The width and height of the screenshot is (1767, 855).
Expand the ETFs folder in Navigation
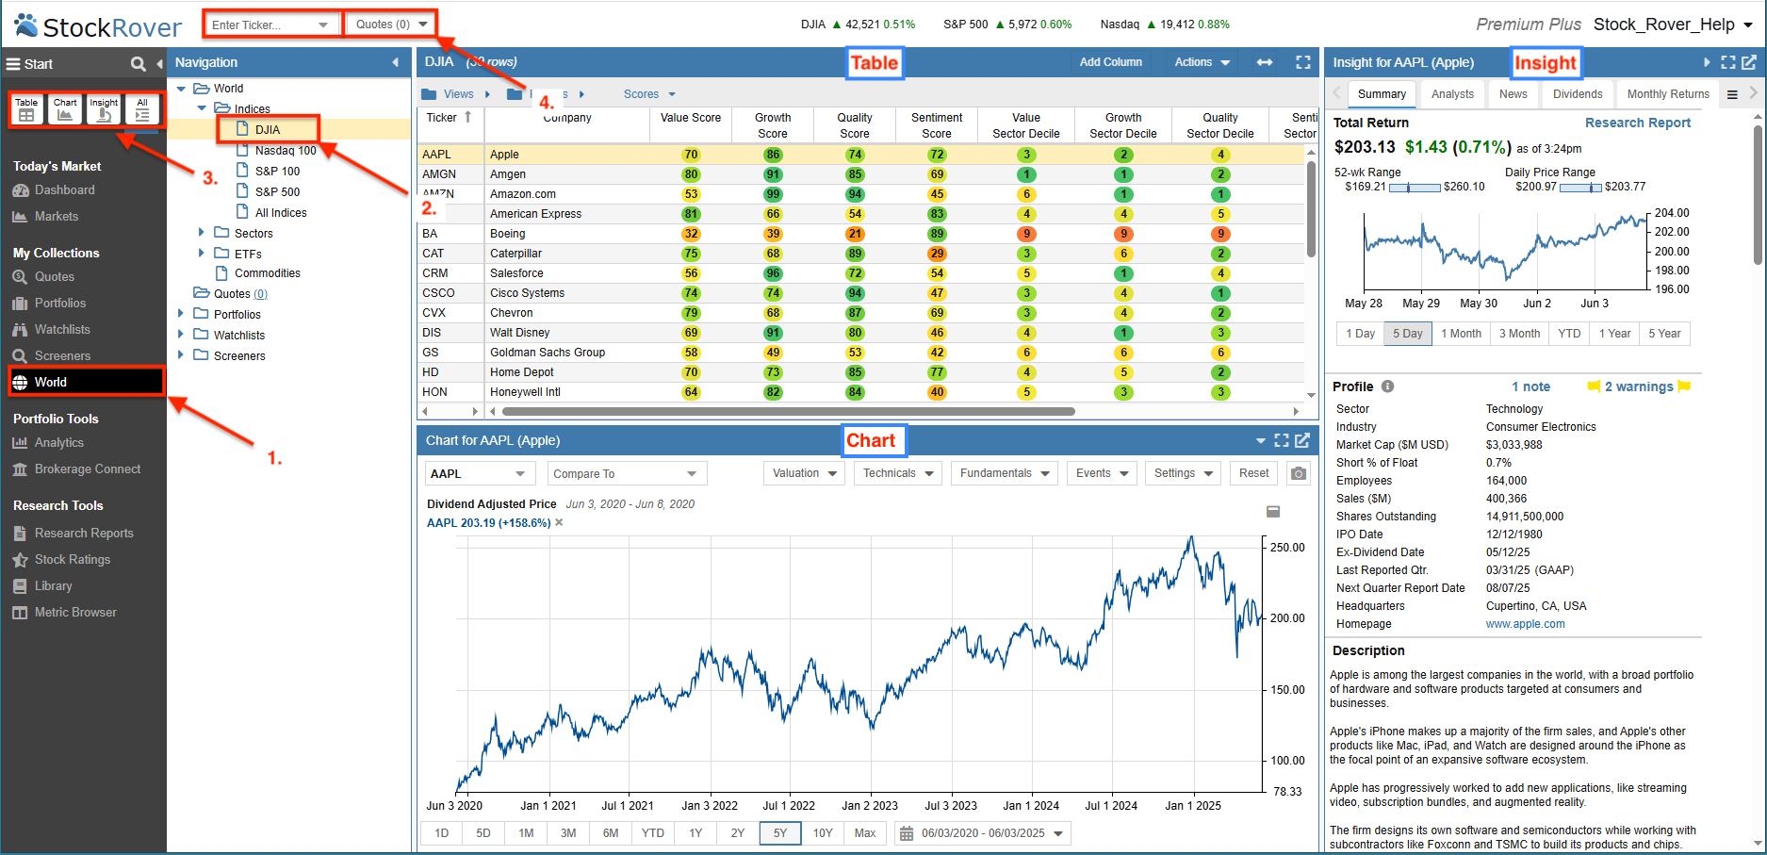(x=201, y=253)
